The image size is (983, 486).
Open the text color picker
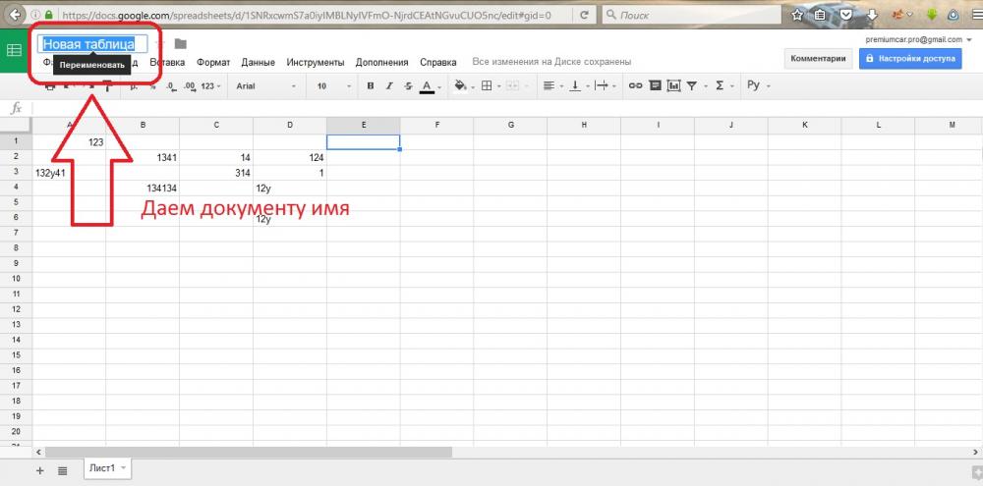coord(428,86)
